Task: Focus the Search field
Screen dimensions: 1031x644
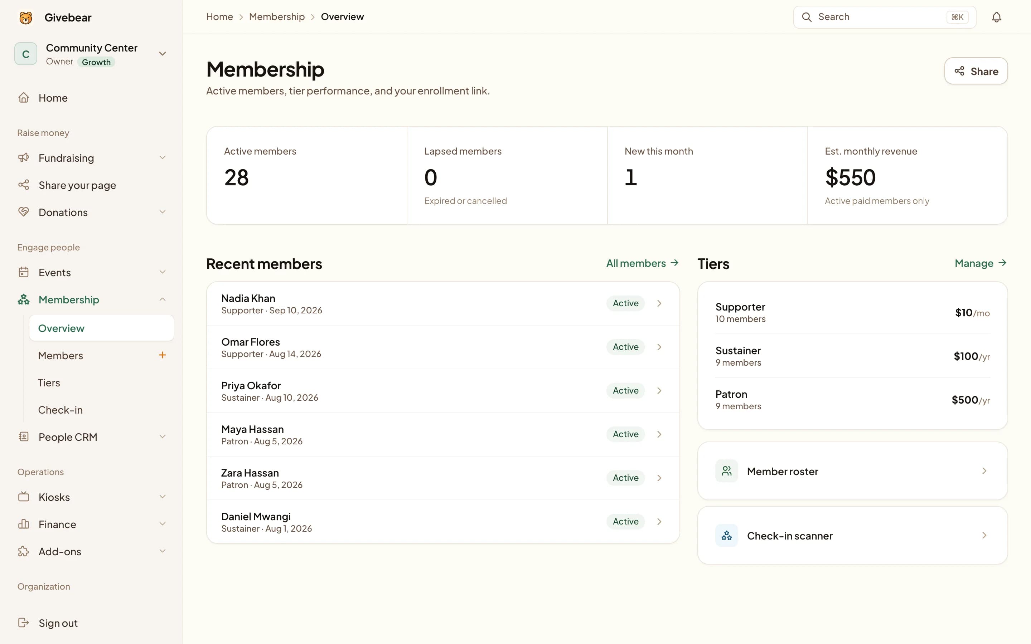Action: coord(885,17)
